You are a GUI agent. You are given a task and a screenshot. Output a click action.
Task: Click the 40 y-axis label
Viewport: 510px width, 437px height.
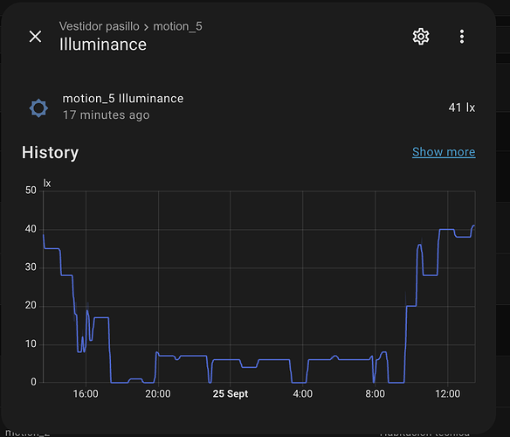click(x=31, y=229)
